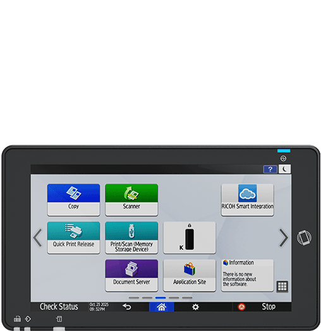Open the Document Server app
The width and height of the screenshot is (321, 331).
point(131,275)
